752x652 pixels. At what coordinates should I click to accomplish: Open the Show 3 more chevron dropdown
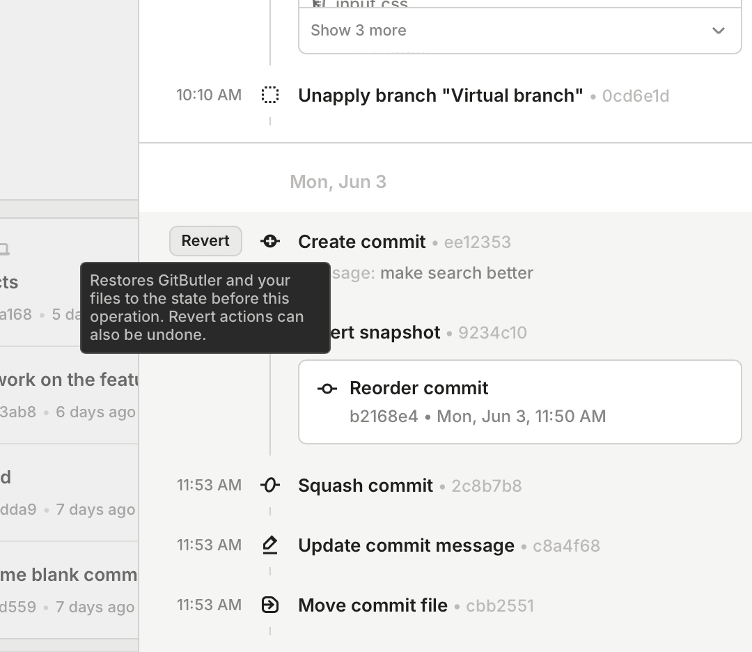718,31
